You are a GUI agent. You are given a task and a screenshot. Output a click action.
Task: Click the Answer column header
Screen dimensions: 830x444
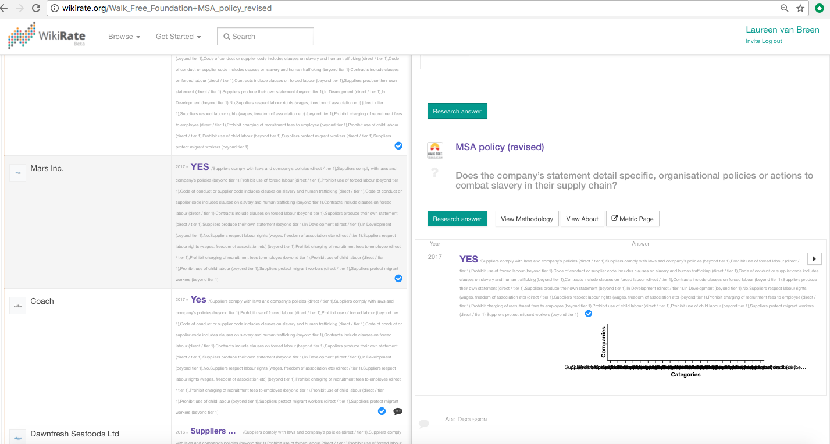click(x=640, y=244)
